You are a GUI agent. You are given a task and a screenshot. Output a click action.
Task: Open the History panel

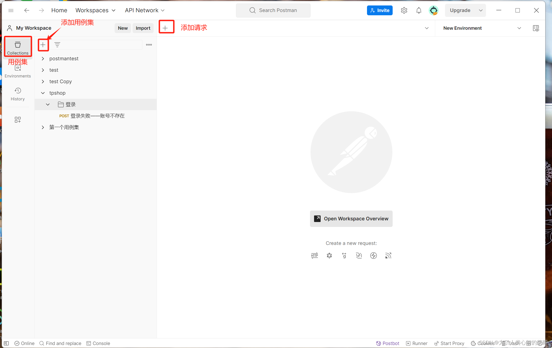18,94
